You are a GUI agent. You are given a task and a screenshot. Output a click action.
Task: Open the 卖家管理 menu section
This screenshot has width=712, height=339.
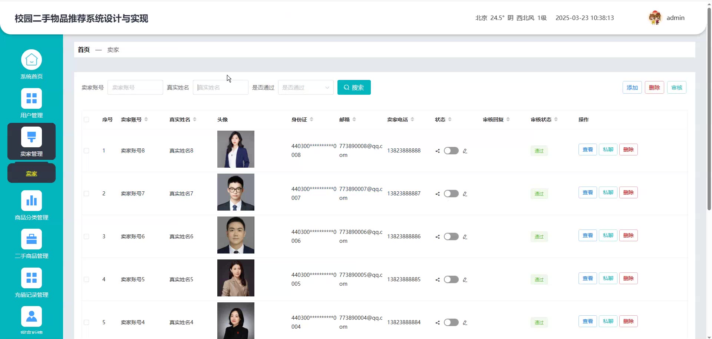pyautogui.click(x=32, y=141)
